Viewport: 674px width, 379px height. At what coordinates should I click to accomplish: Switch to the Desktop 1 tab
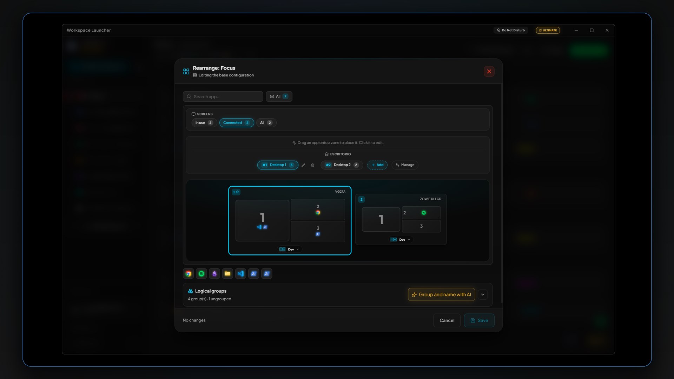278,165
